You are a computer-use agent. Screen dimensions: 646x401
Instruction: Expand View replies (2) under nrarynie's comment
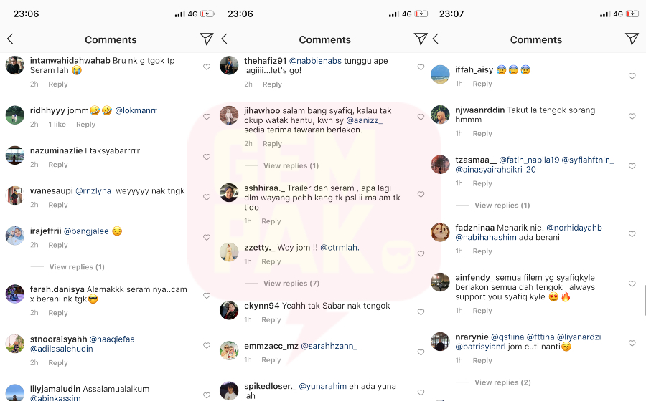[502, 382]
